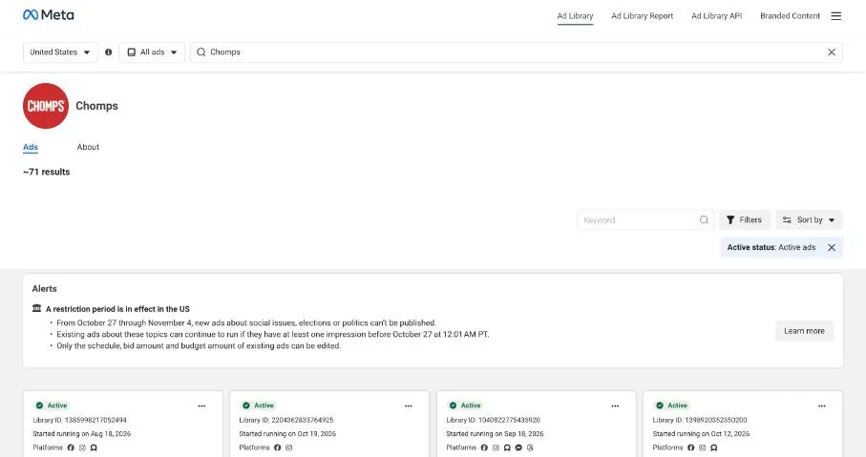The height and width of the screenshot is (457, 866).
Task: Remove the Active ads status filter
Action: [x=832, y=247]
